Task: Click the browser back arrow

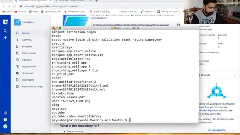Action: tap(4, 6)
